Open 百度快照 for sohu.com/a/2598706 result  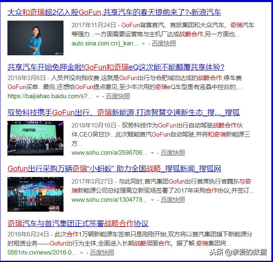(x=173, y=153)
